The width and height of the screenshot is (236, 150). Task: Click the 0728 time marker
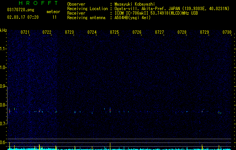point(182,32)
